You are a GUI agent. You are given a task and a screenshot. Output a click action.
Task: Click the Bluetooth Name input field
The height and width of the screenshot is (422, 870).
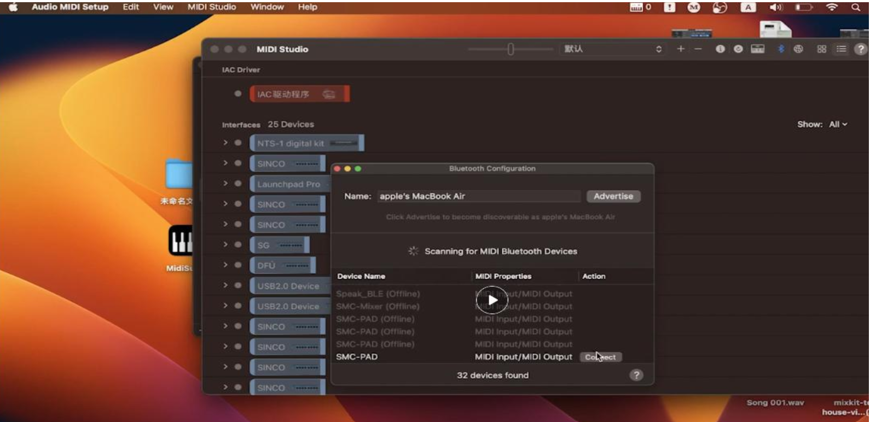(x=479, y=196)
